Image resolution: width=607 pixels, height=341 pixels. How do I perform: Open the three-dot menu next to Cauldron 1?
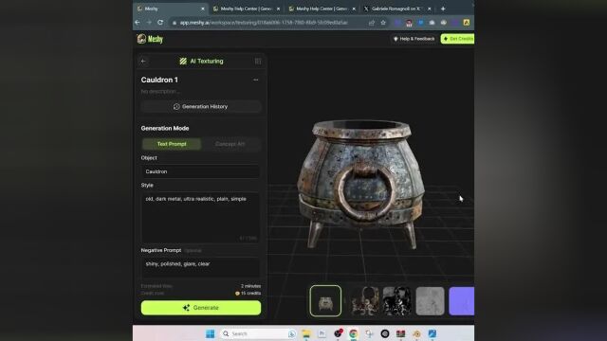(255, 80)
